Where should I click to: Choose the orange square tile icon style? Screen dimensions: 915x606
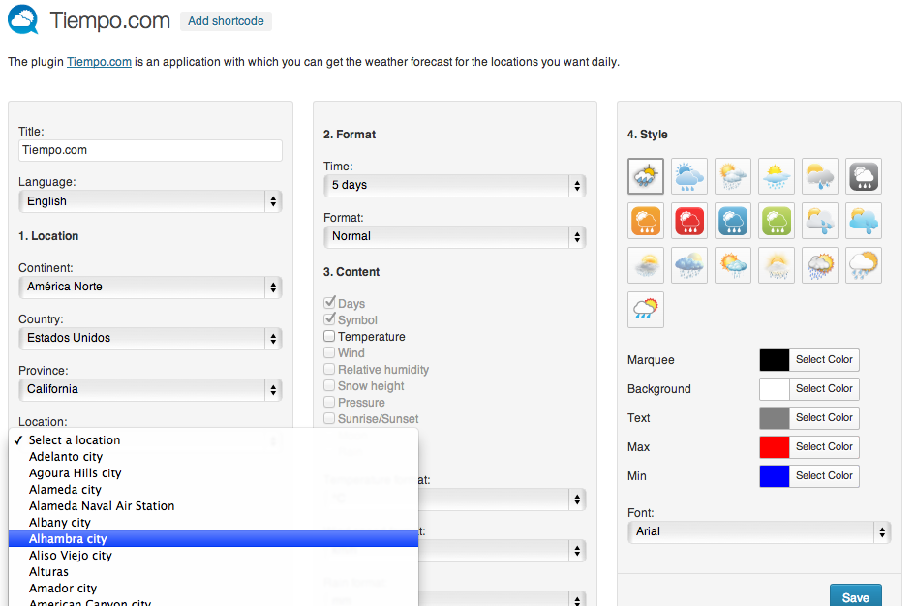point(646,221)
